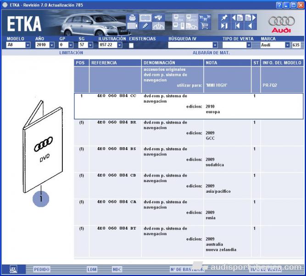
Task: Click the POS column header
Action: [82, 63]
